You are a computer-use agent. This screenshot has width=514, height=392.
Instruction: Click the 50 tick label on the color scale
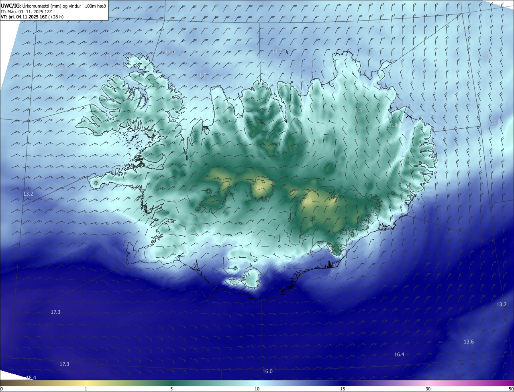pos(511,389)
